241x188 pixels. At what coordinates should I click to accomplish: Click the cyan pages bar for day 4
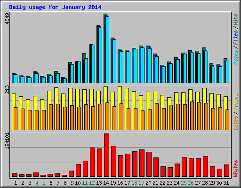(37, 78)
